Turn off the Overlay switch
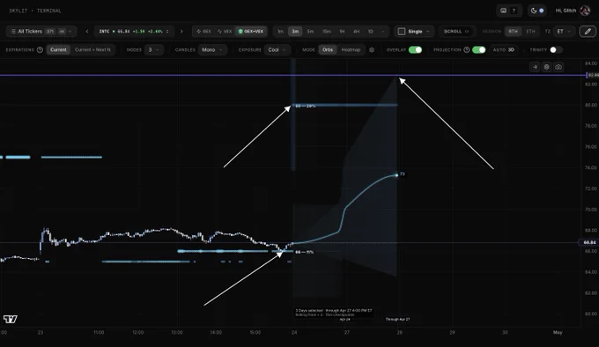Viewport: 599px width, 347px height. coord(415,50)
